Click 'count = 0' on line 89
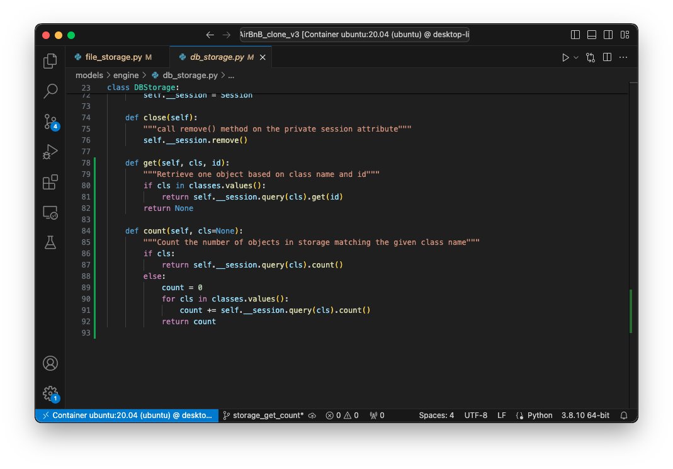Image resolution: width=673 pixels, height=469 pixels. point(182,288)
